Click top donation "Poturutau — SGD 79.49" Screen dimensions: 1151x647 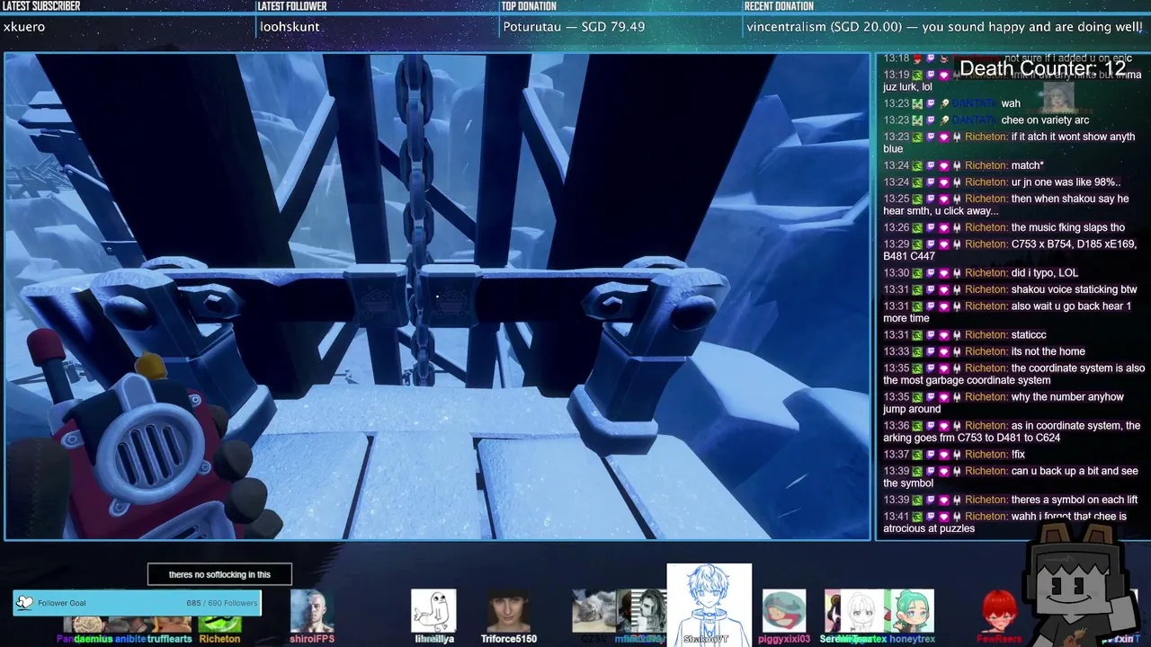[x=574, y=27]
